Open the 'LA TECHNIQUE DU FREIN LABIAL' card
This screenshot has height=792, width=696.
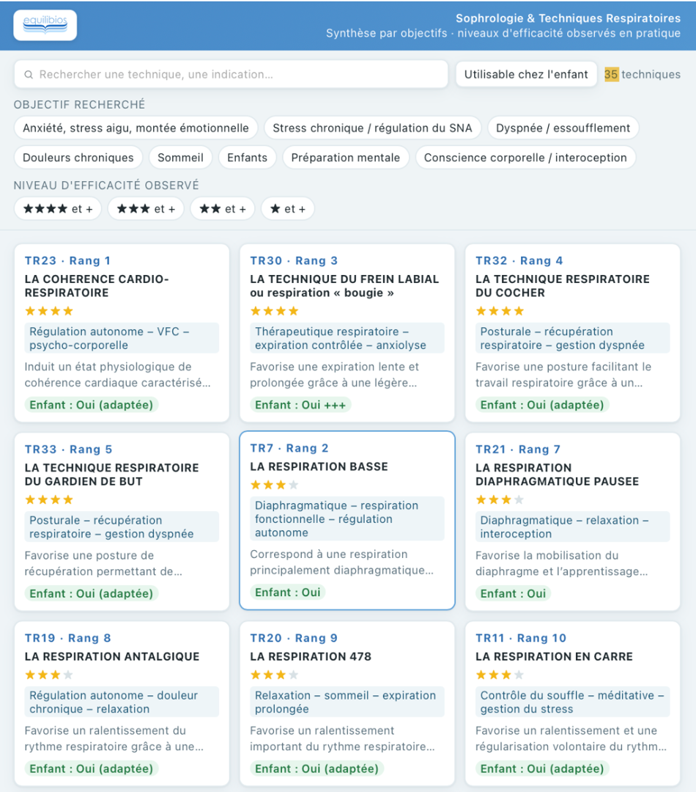347,333
